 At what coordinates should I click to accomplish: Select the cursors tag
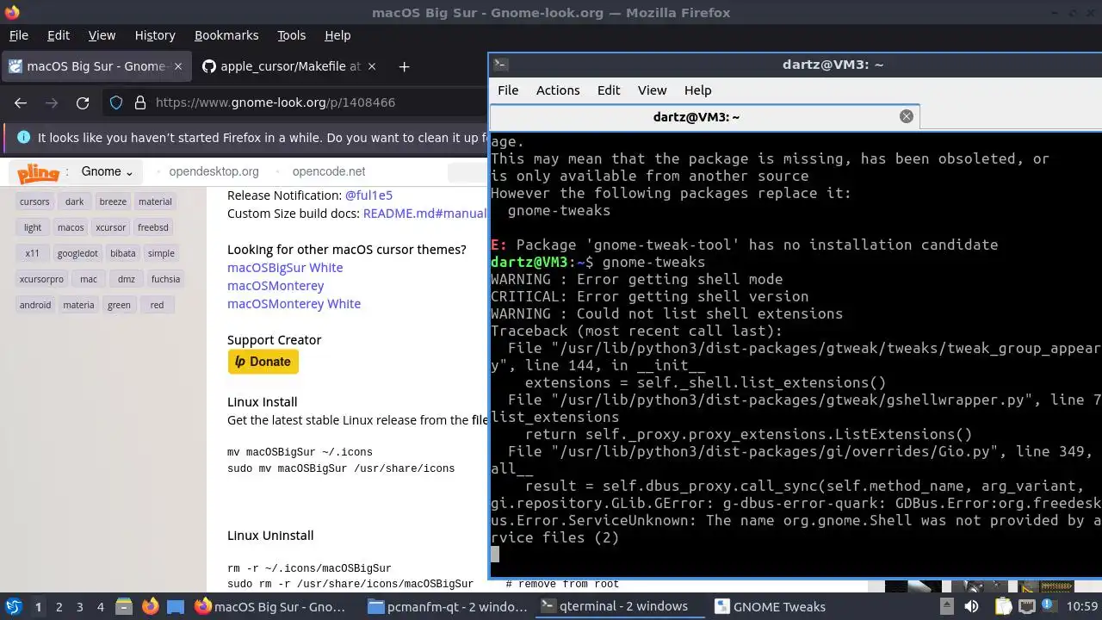tap(34, 201)
